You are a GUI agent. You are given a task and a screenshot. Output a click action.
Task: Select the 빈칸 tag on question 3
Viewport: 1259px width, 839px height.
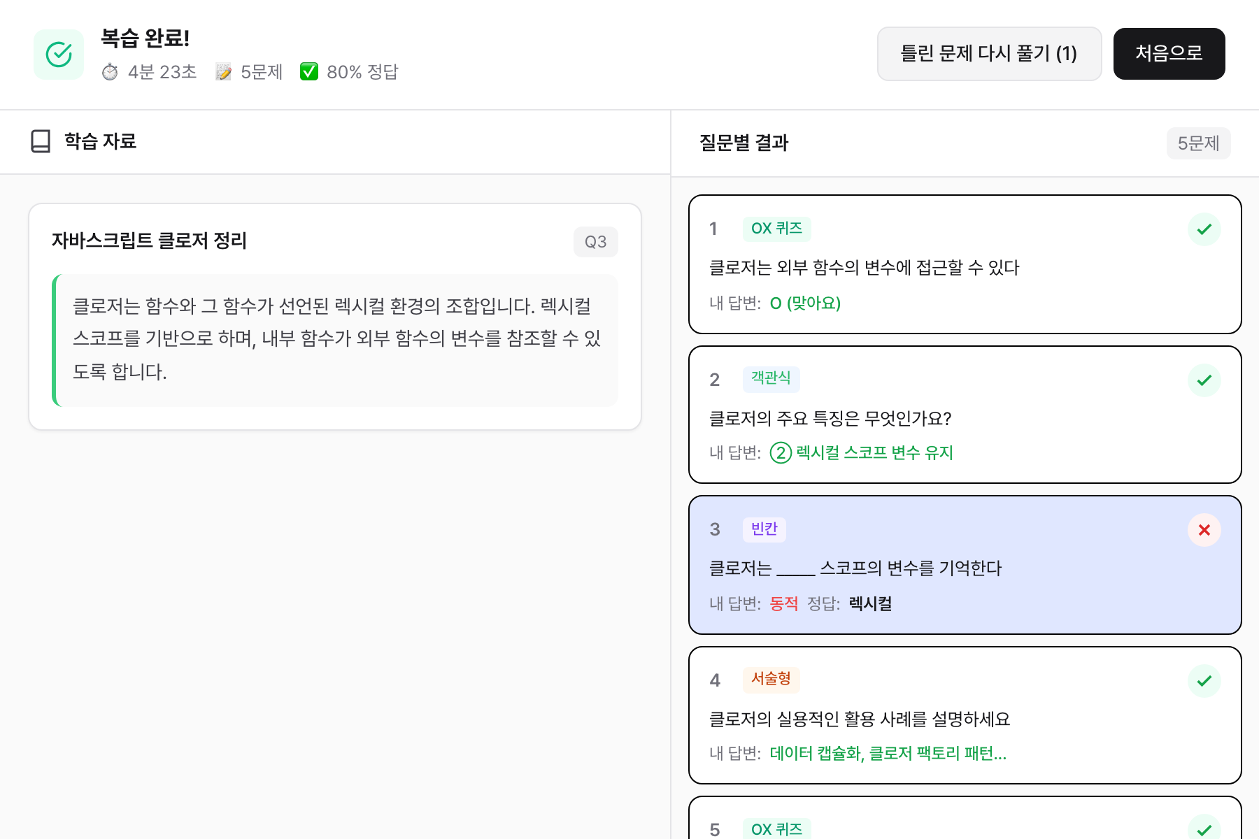tap(764, 529)
